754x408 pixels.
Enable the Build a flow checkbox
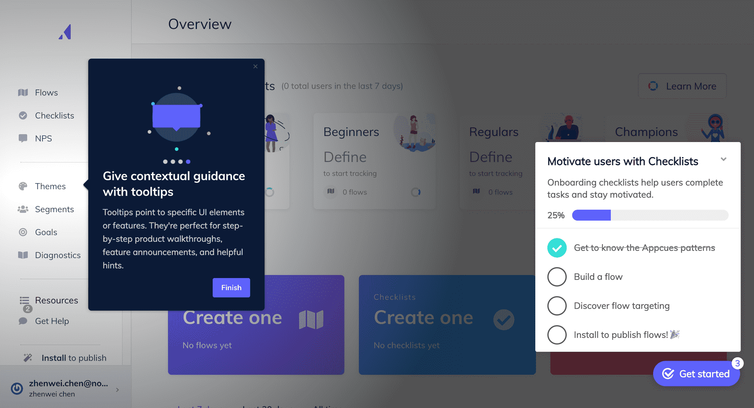pos(557,277)
